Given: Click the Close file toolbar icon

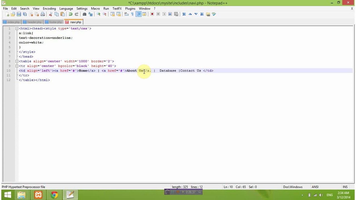Looking at the screenshot, I should pyautogui.click(x=31, y=14).
